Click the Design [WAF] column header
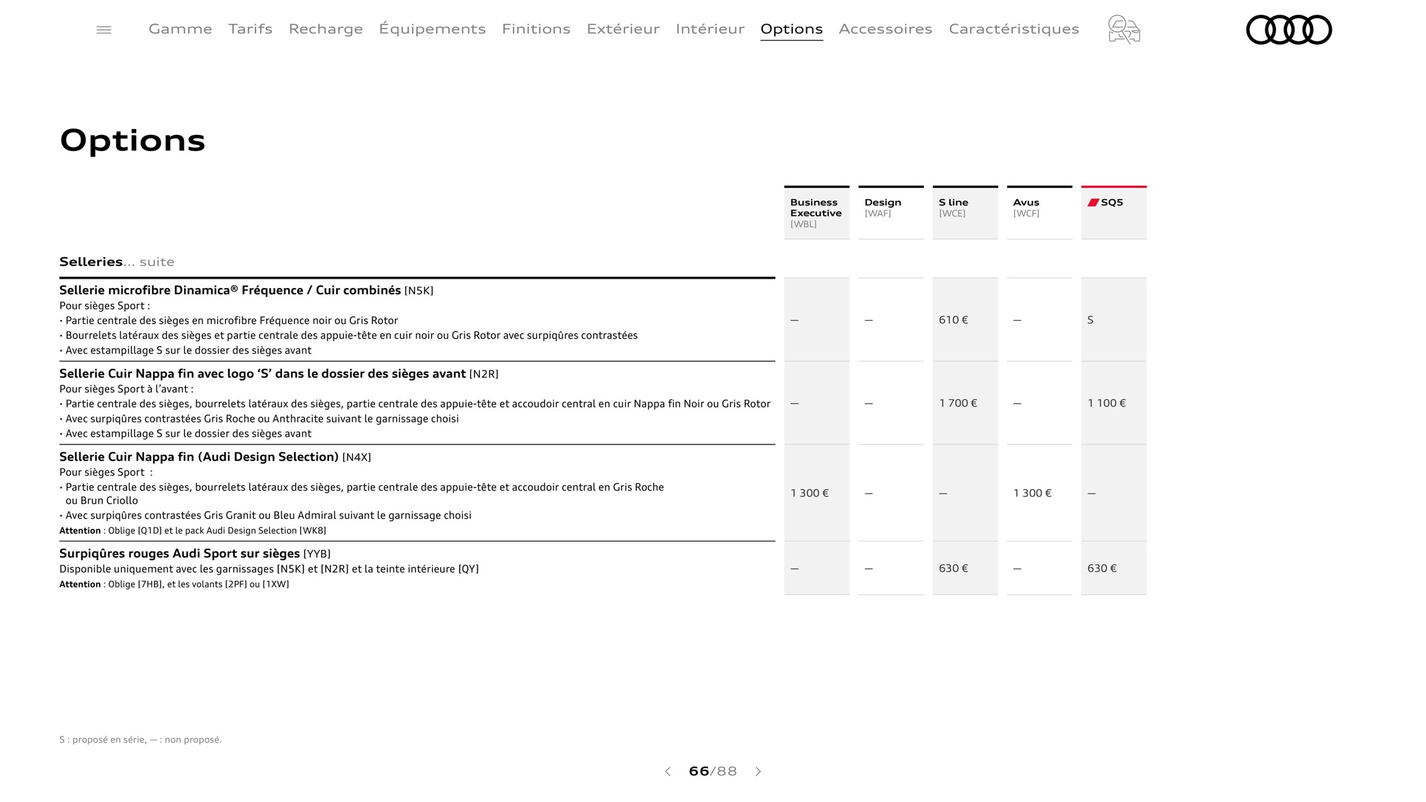The height and width of the screenshot is (802, 1426). 891,213
